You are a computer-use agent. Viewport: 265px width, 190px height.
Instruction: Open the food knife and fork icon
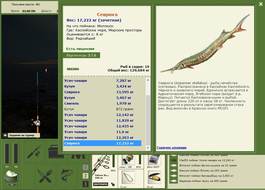[x=45, y=176]
